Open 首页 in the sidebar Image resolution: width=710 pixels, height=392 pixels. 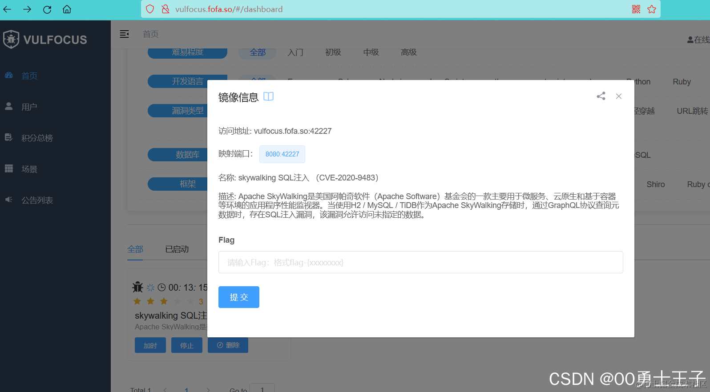pos(29,76)
